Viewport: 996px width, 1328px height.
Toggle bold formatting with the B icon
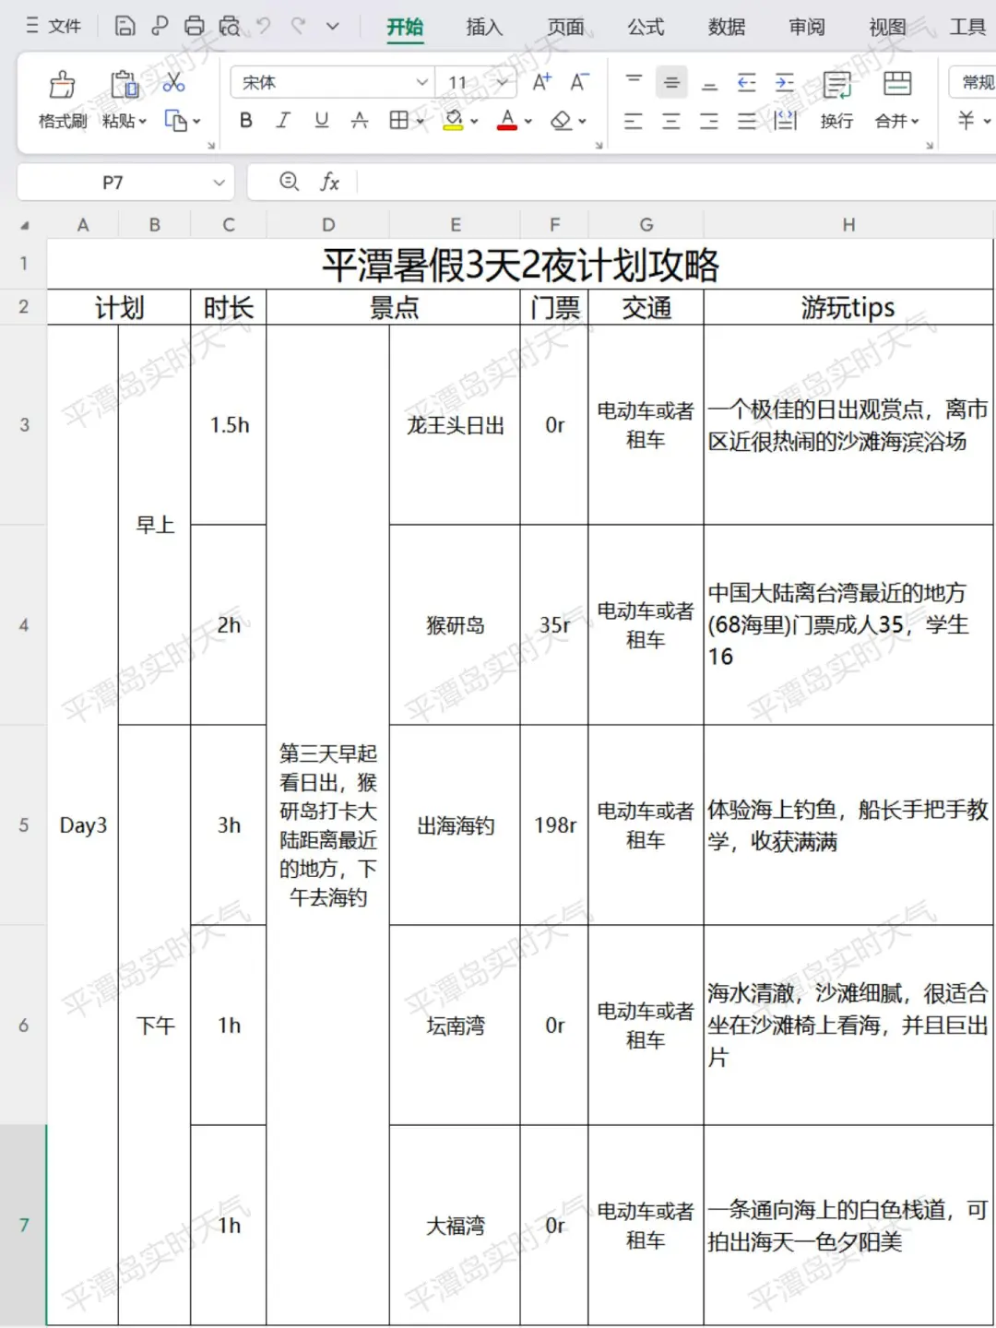click(x=244, y=120)
